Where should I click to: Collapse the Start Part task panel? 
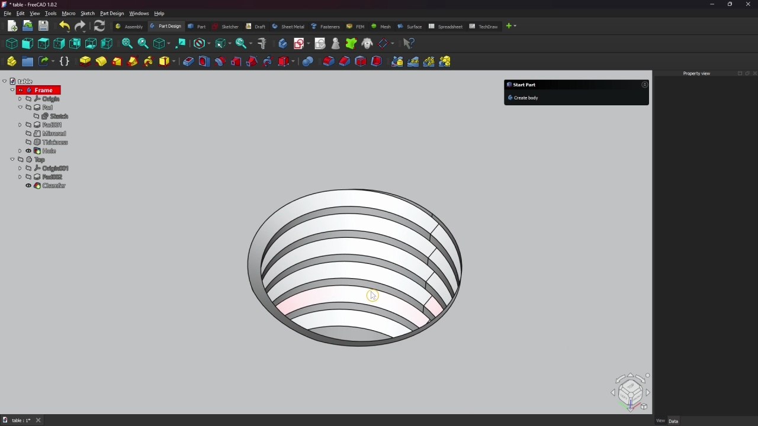tap(645, 85)
